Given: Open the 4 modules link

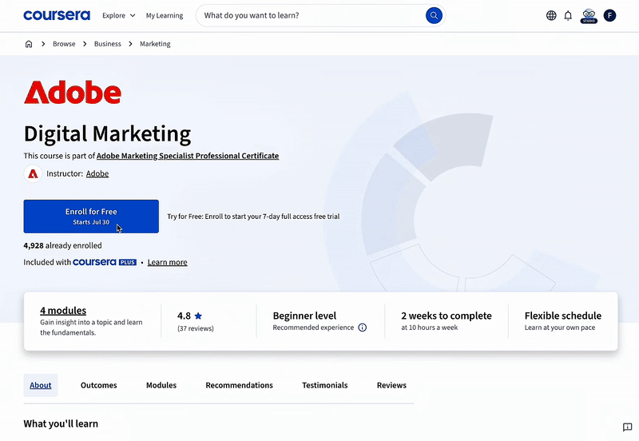Looking at the screenshot, I should coord(63,311).
